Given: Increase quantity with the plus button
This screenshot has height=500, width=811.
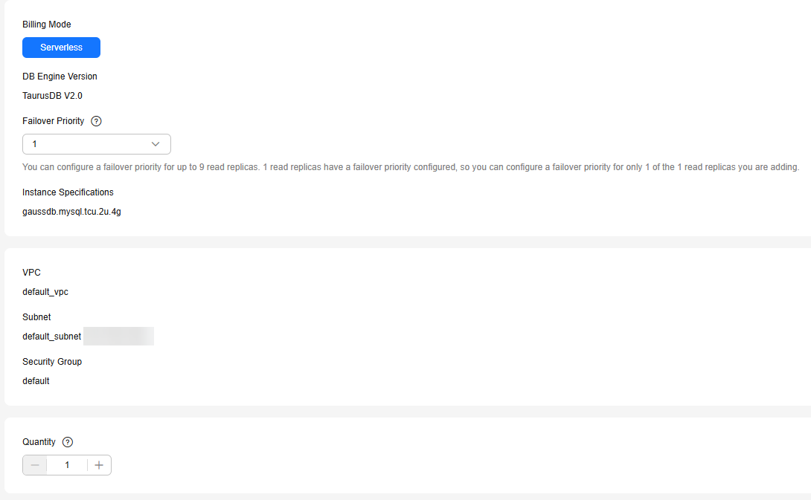Looking at the screenshot, I should (99, 465).
